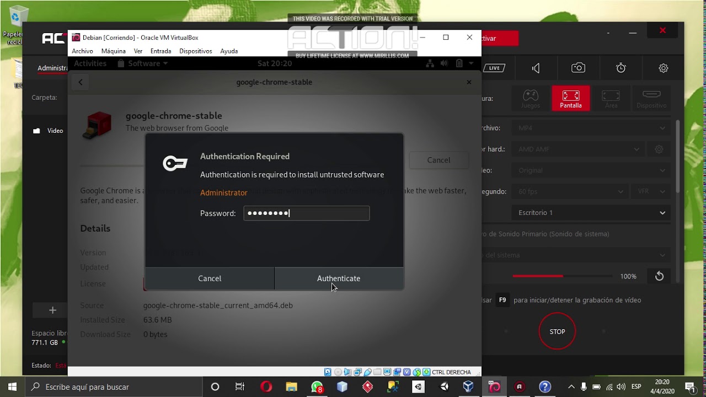Open the Ver menu in VirtualBox

pyautogui.click(x=138, y=51)
